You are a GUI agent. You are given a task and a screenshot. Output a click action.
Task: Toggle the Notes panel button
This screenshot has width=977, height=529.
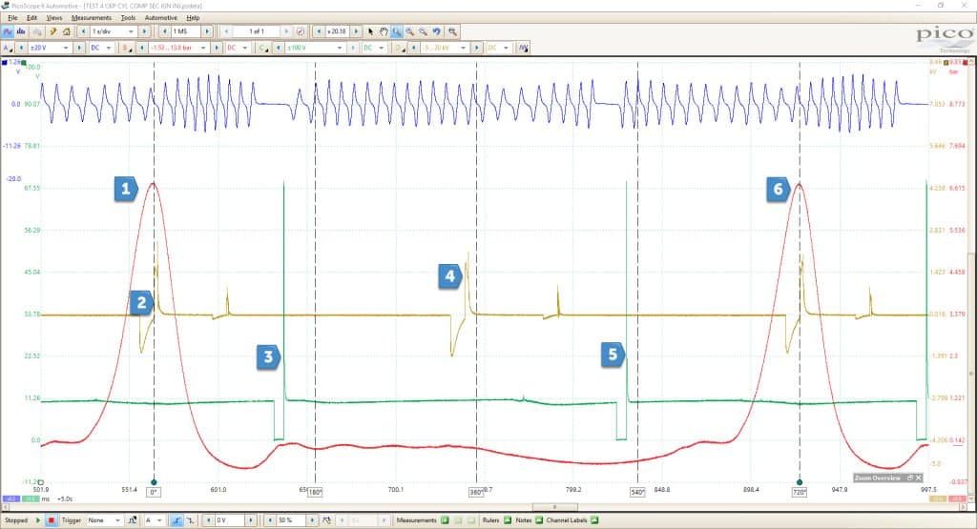(539, 520)
